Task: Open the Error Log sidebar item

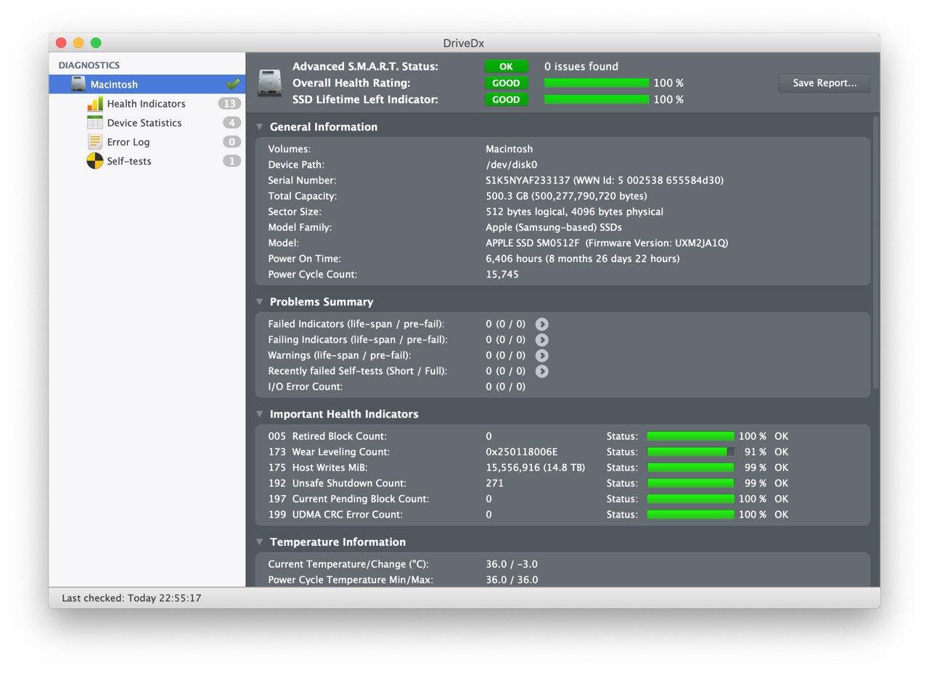Action: (x=147, y=142)
